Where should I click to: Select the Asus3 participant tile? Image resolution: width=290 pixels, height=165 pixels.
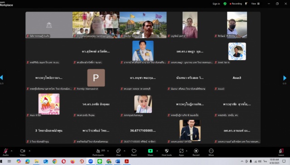pyautogui.click(x=237, y=78)
